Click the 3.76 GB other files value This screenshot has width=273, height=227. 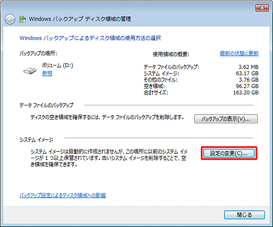(248, 80)
